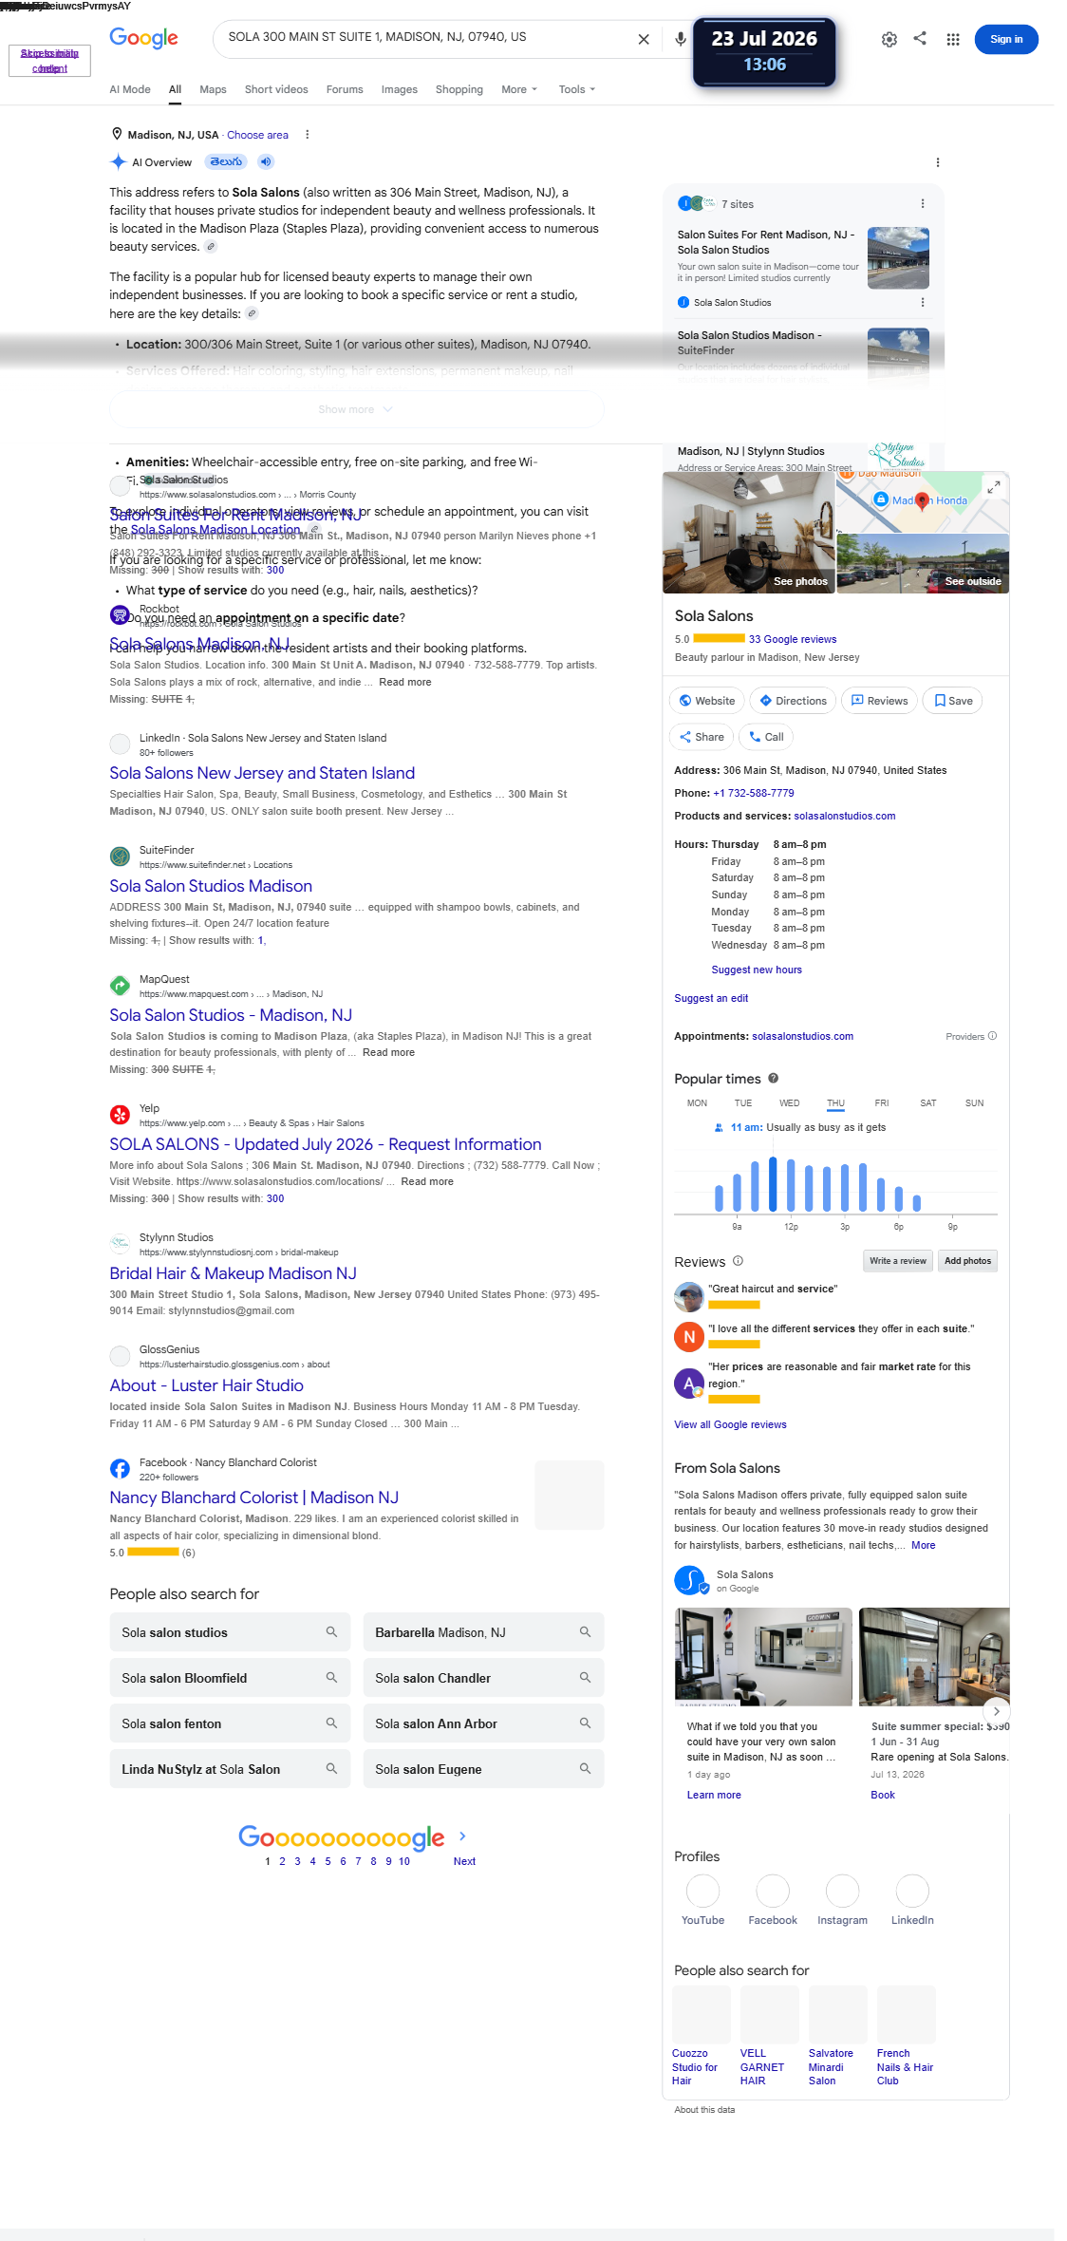Switch to Shopping tab
1067x2241 pixels.
(459, 89)
